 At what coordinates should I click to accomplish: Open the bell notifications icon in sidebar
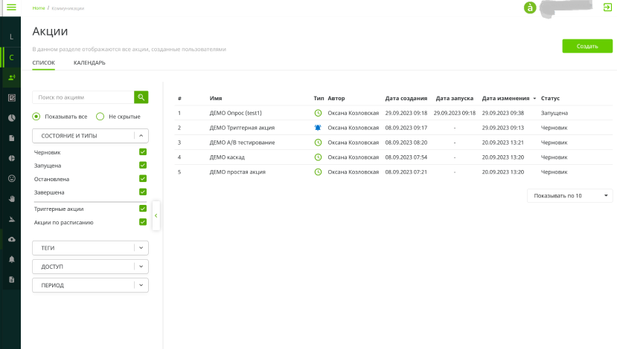click(x=11, y=259)
